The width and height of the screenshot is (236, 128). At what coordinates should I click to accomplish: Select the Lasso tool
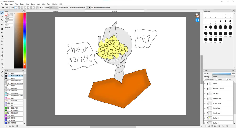point(2,44)
